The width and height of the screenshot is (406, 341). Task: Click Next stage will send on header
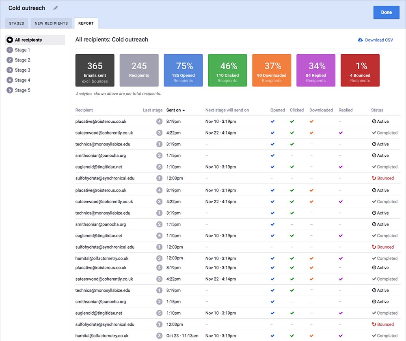[227, 110]
